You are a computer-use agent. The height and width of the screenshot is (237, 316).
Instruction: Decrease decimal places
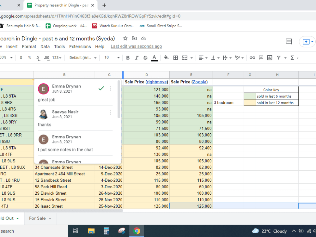(x=38, y=58)
